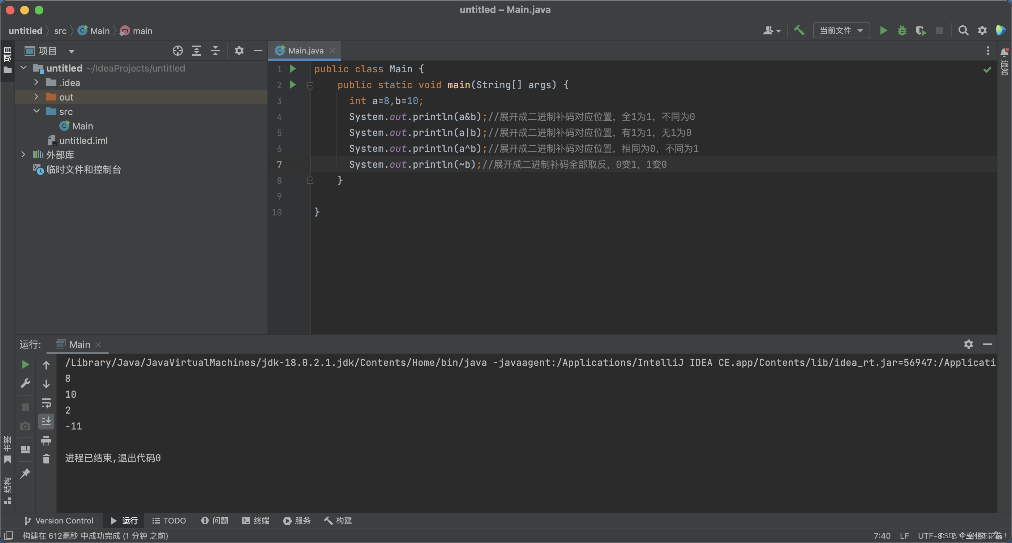
Task: Start debugging with the bug icon
Action: tap(902, 30)
